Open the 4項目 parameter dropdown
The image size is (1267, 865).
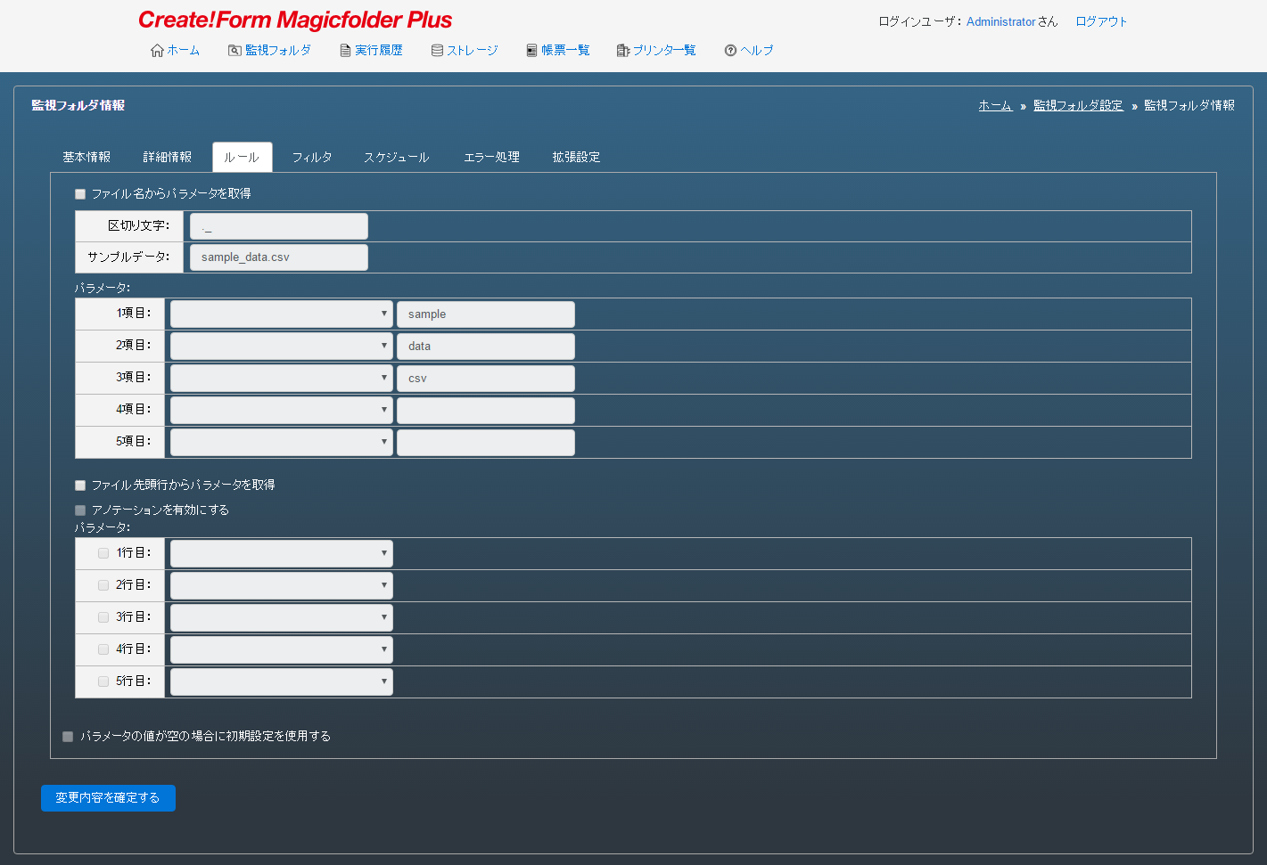(x=282, y=411)
